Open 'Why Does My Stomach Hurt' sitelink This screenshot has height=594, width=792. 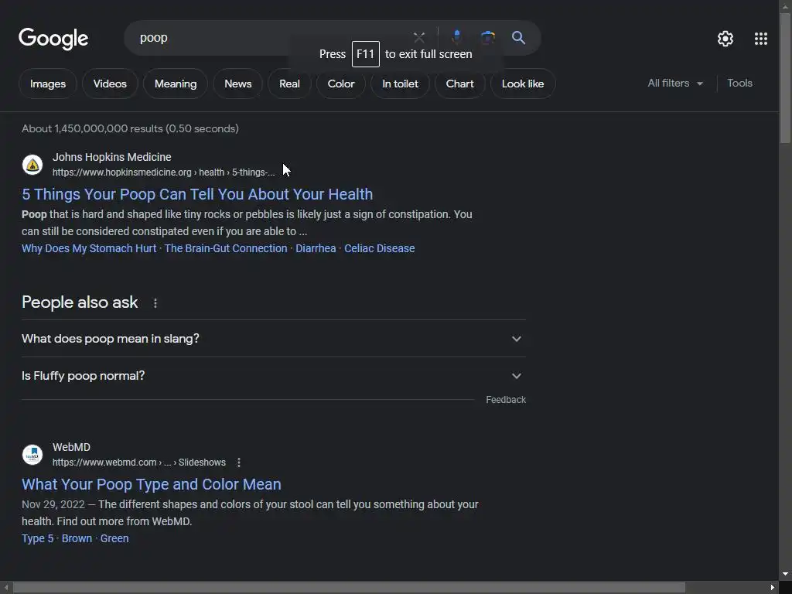coord(89,248)
